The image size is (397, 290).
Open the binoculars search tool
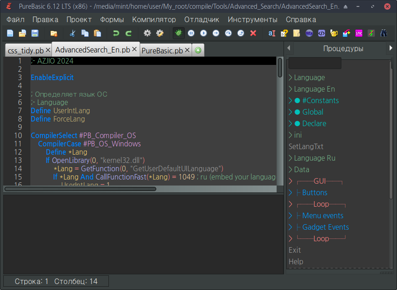[384, 33]
